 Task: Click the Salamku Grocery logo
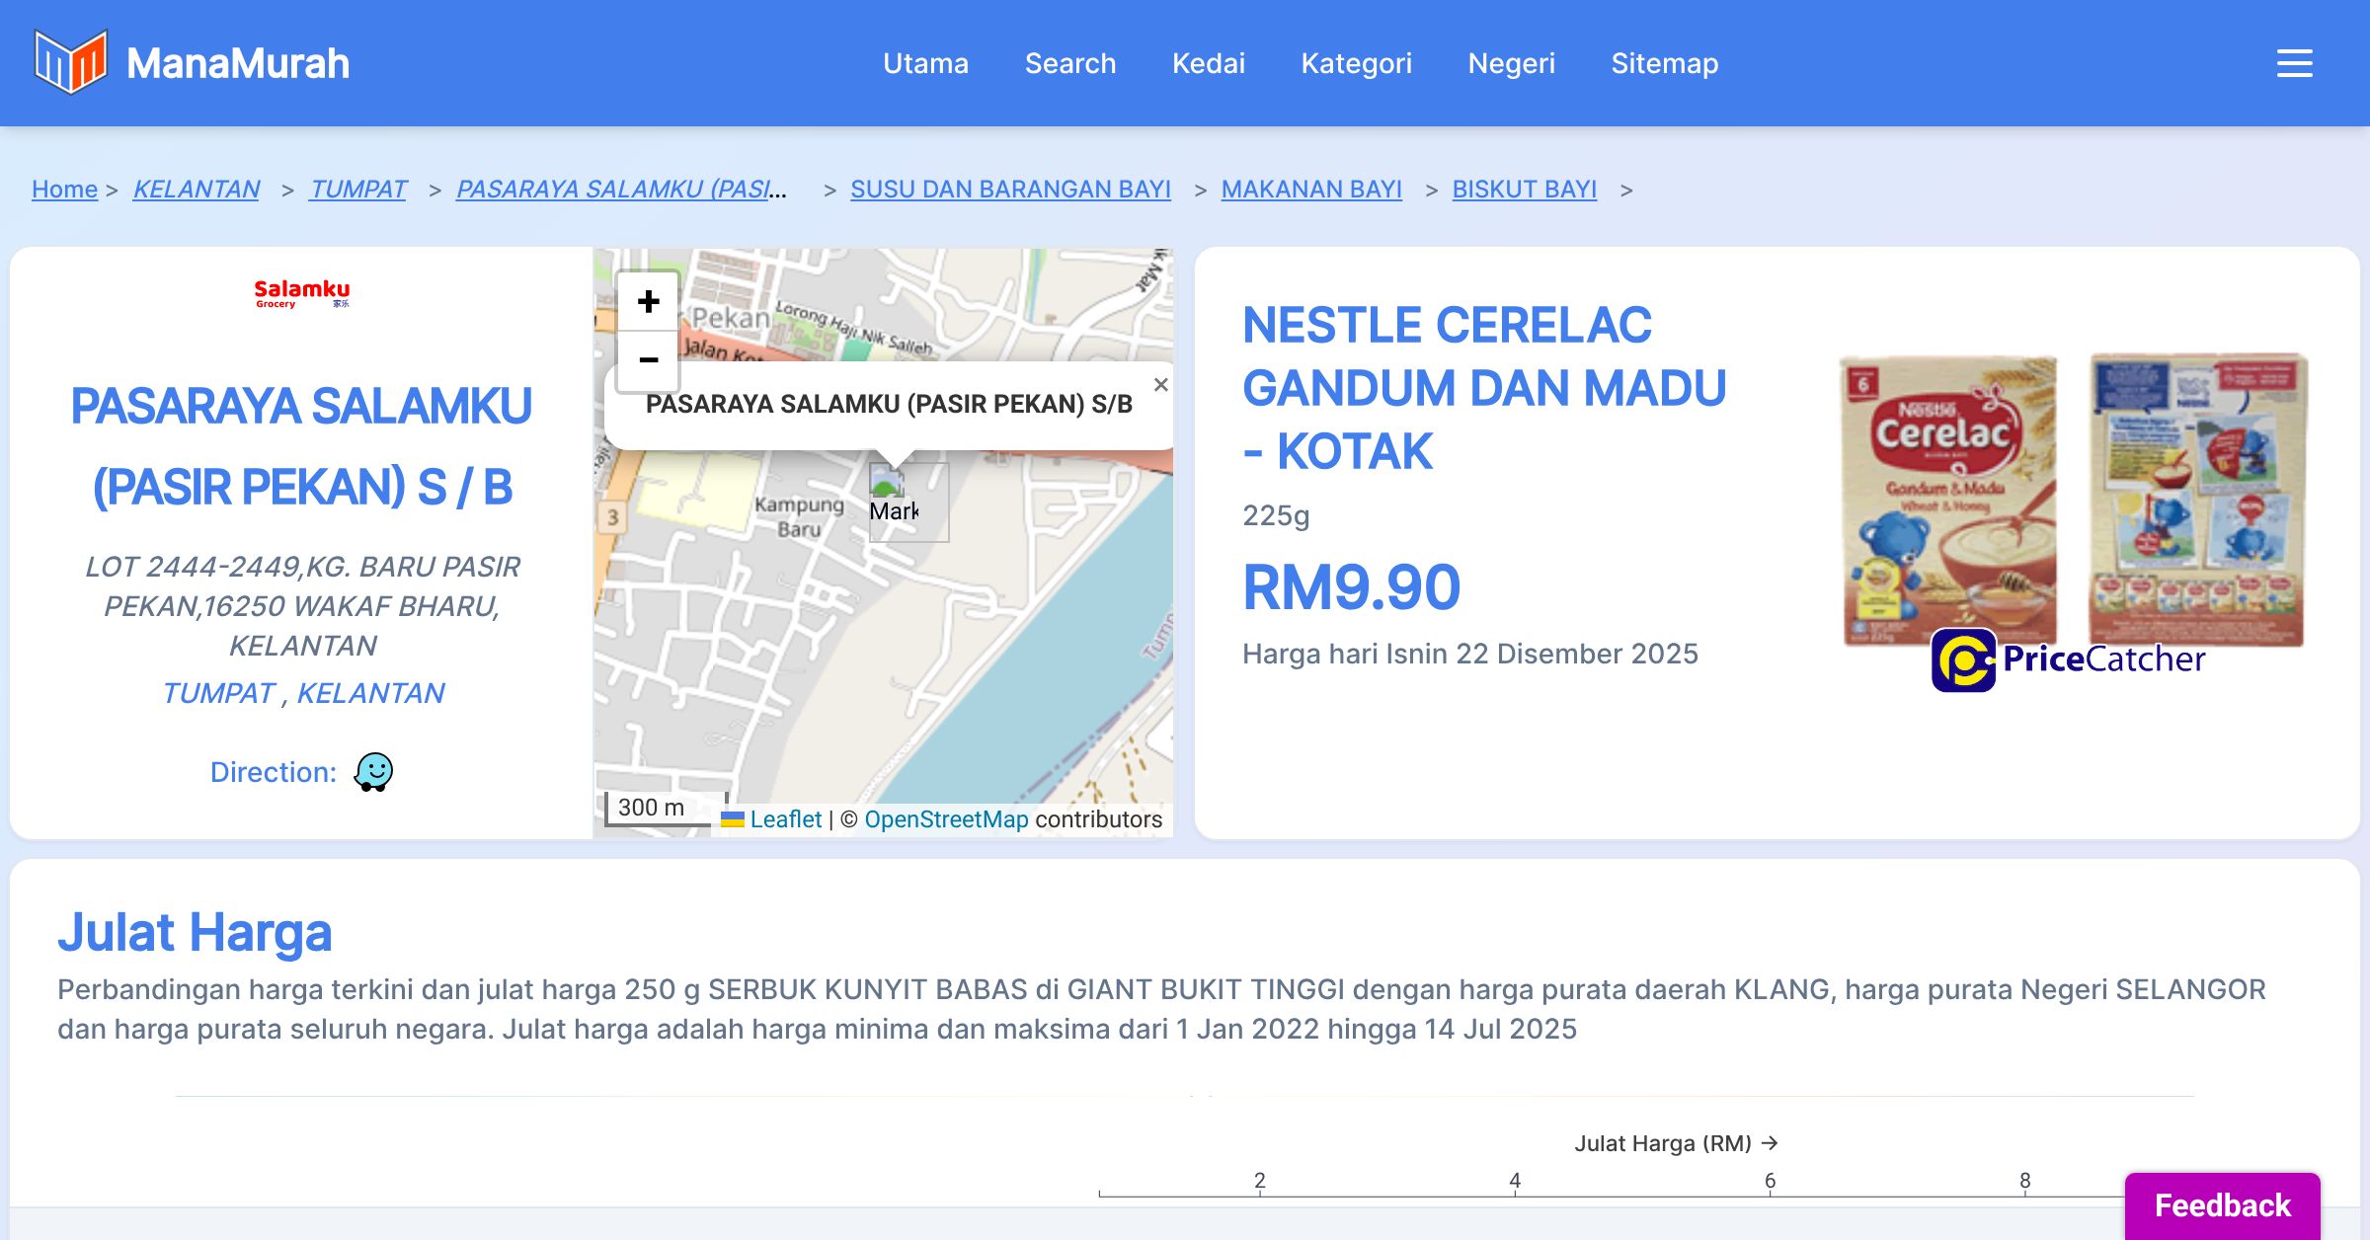coord(301,293)
